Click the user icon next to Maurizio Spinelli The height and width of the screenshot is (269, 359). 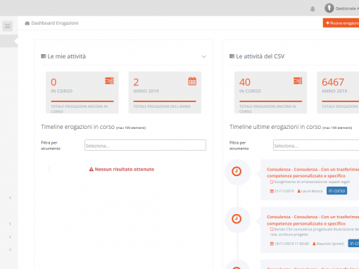coord(314,244)
